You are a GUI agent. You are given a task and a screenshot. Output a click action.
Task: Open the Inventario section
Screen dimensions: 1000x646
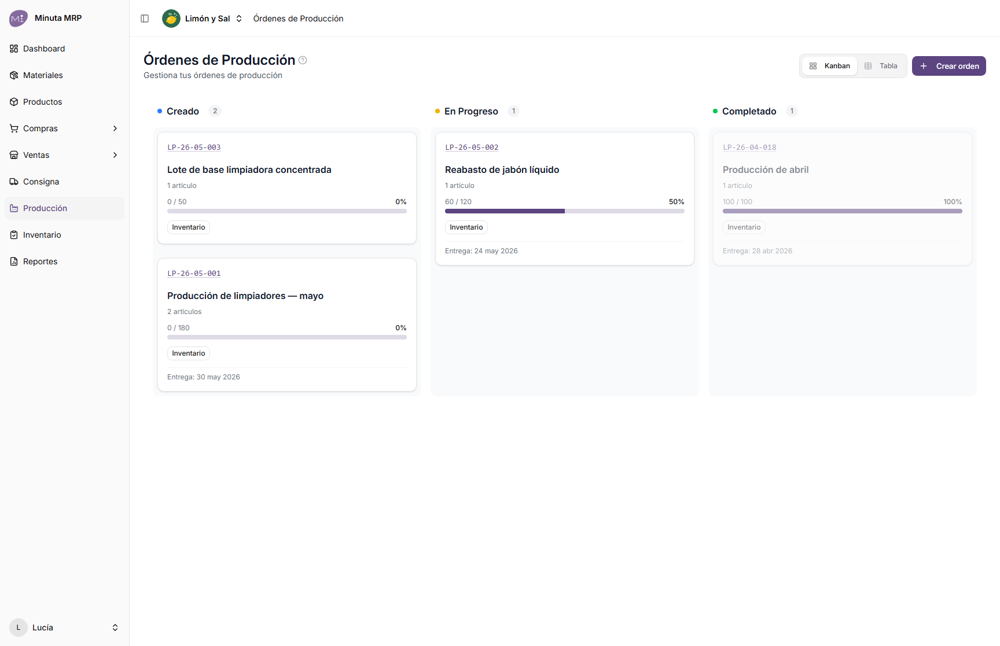tap(64, 235)
